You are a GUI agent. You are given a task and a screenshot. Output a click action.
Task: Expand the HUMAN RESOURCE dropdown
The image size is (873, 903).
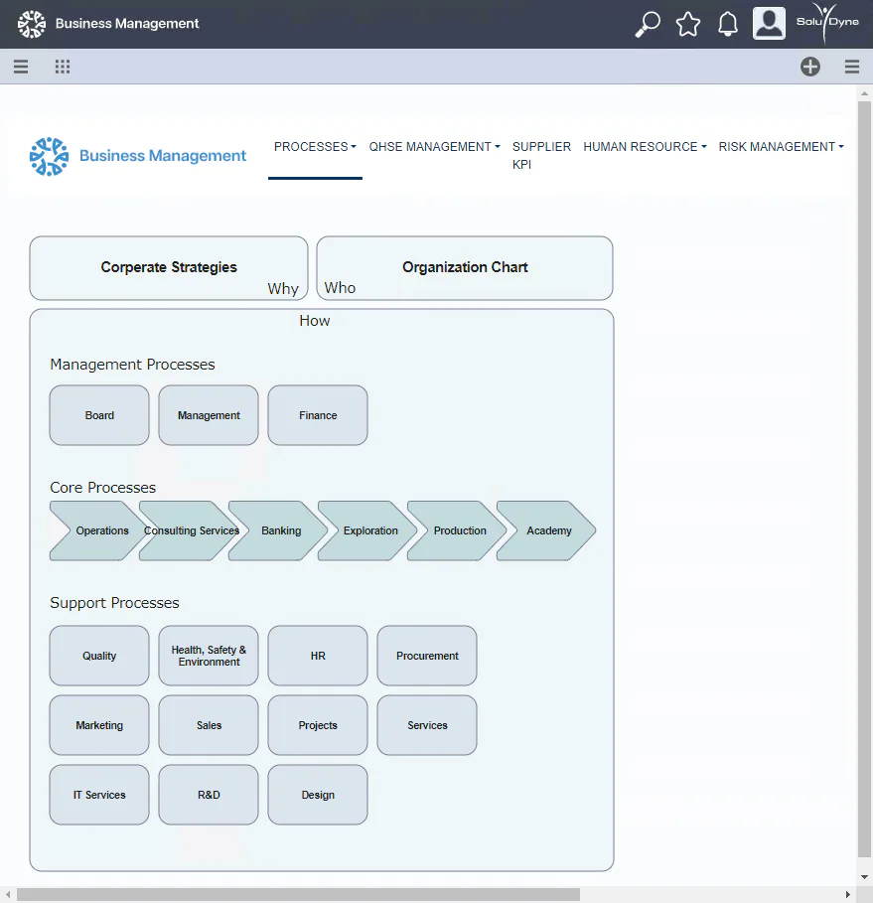pos(645,147)
